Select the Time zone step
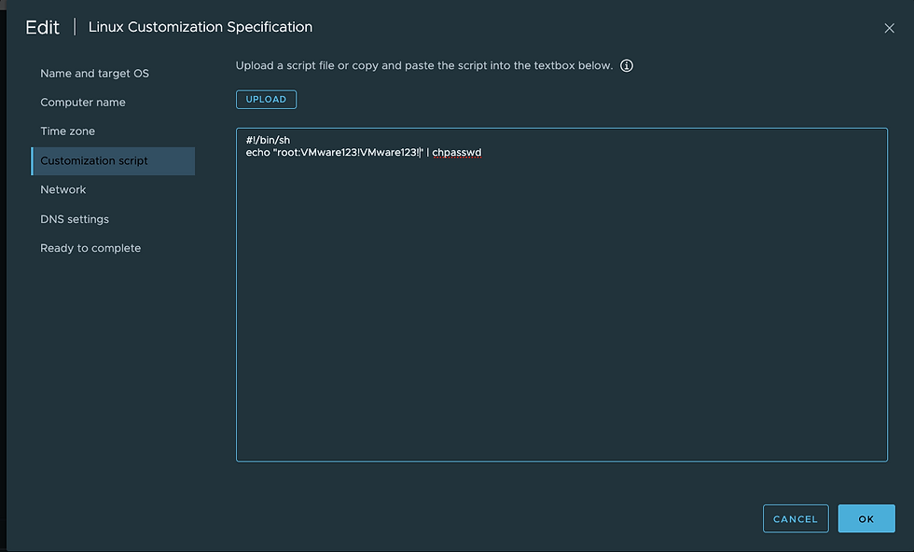 67,131
